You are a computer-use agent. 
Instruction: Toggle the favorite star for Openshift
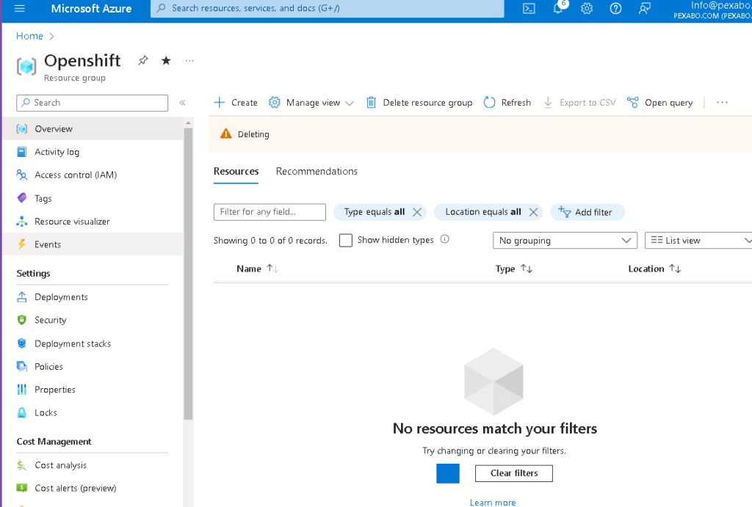point(166,60)
